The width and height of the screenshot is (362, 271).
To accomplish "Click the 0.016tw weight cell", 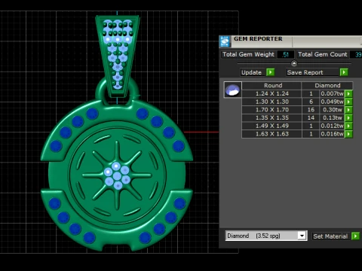I will pos(332,134).
